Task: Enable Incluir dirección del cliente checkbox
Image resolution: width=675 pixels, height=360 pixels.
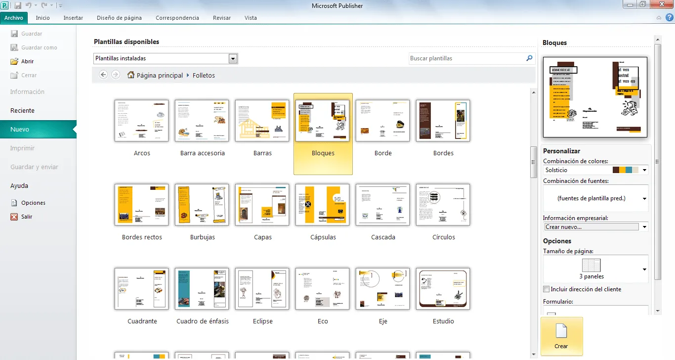Action: tap(546, 289)
